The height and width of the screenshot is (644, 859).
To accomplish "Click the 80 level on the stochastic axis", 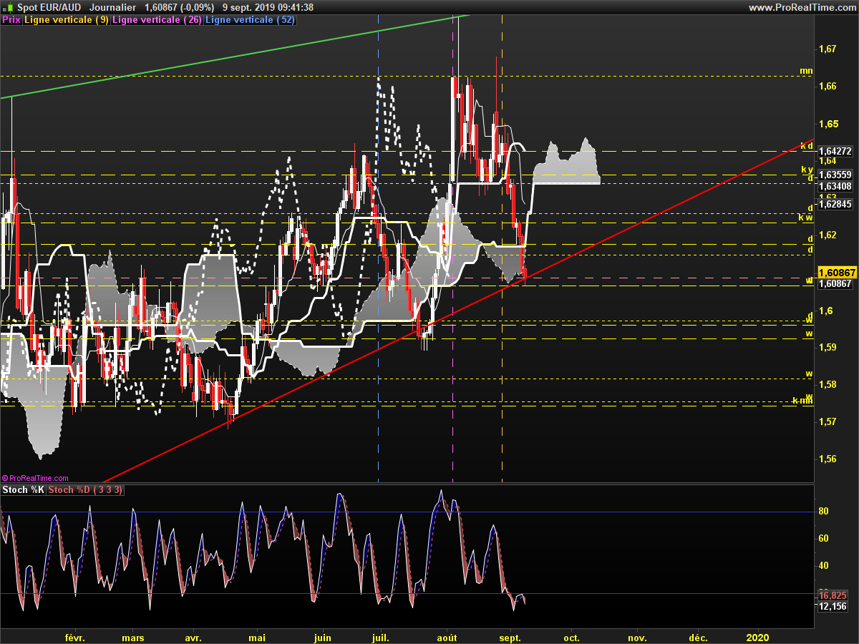I will pyautogui.click(x=823, y=512).
